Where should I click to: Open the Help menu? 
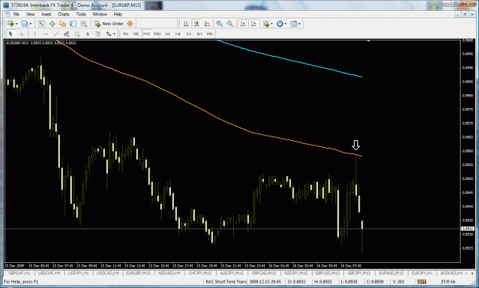118,15
